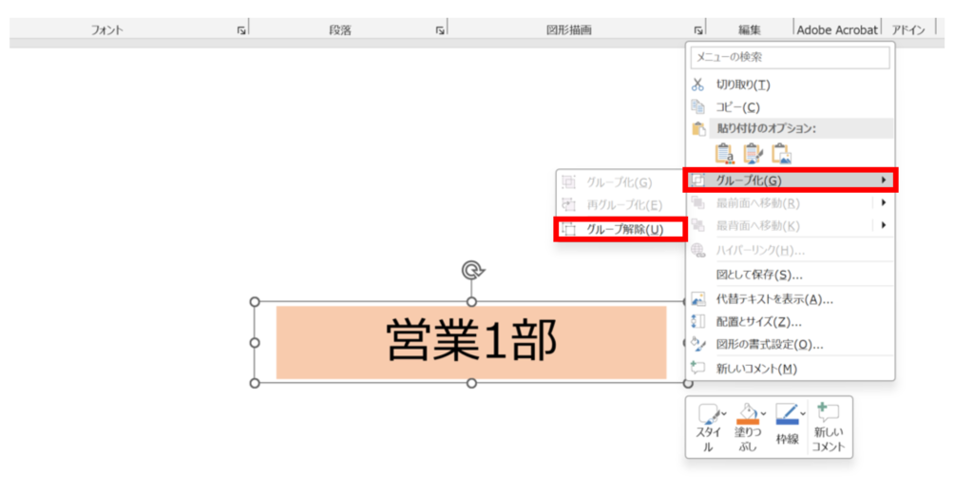
Task: Click the rotate handle above the shape
Action: 470,271
